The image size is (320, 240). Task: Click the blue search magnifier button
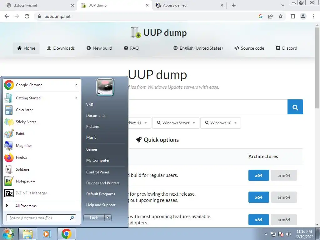point(295,107)
